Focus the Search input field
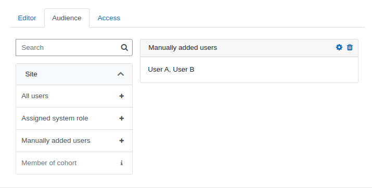This screenshot has width=372, height=188. 74,48
